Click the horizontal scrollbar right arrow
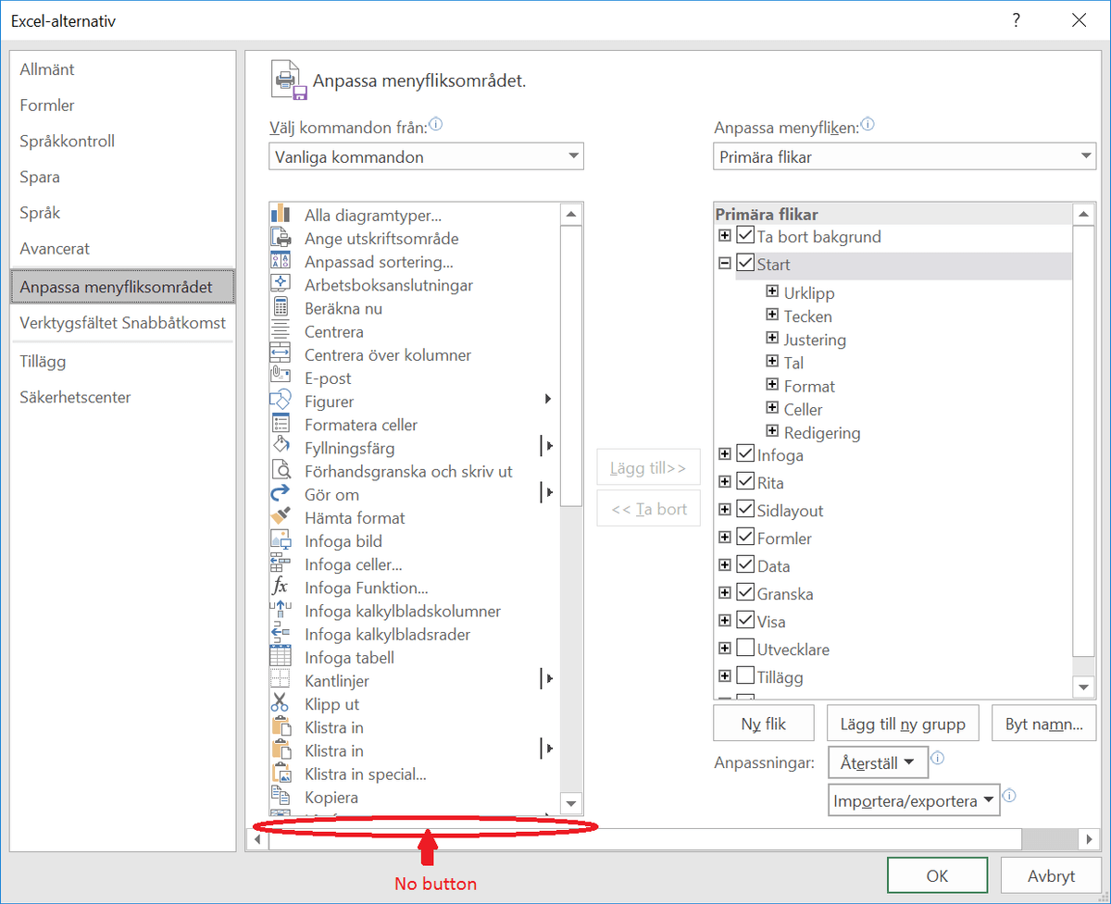1111x904 pixels. (1089, 838)
